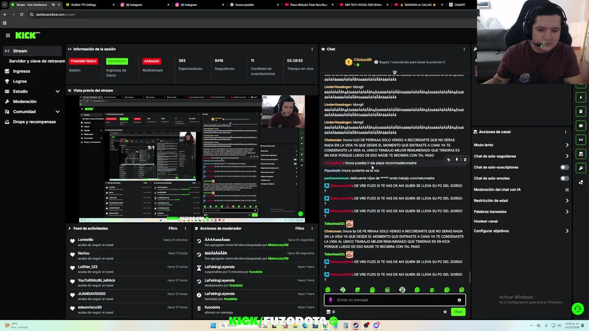Viewport: 589px width, 331px height.
Task: Click the green support headset button
Action: pos(577,308)
